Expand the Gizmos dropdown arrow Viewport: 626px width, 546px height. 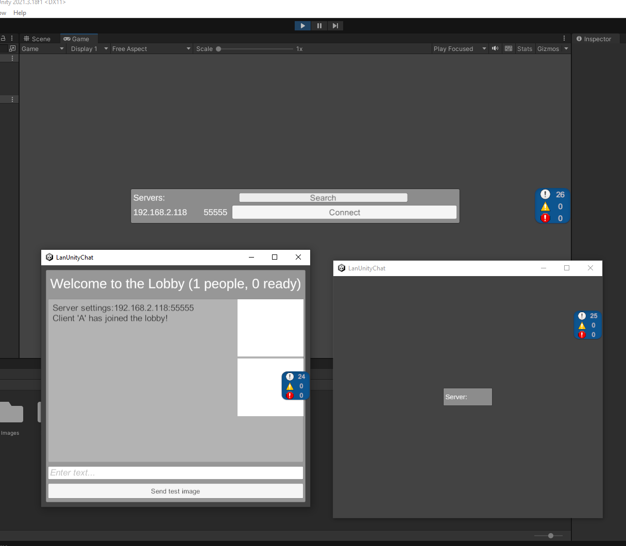pyautogui.click(x=566, y=49)
